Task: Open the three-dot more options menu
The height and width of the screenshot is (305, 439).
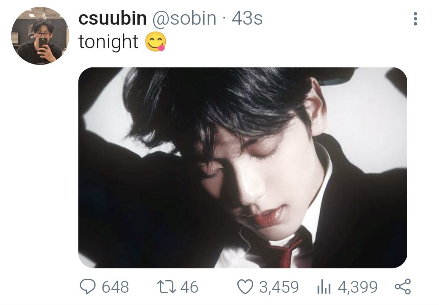Action: point(415,19)
